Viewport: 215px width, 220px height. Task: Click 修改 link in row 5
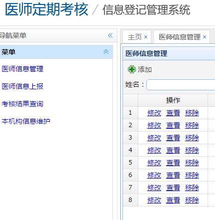tap(154, 163)
